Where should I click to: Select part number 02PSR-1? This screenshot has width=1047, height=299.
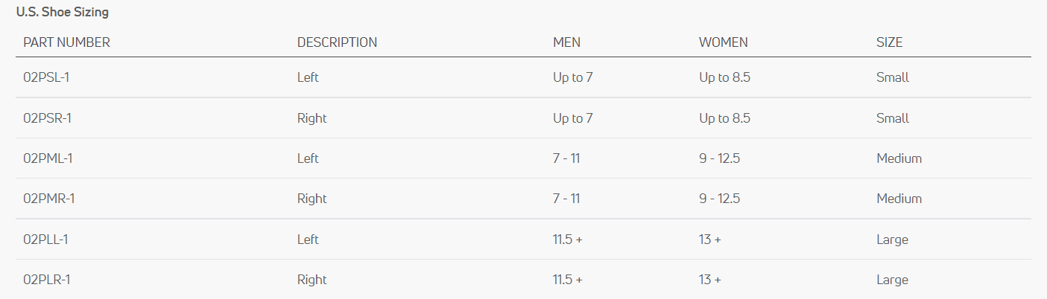point(47,118)
